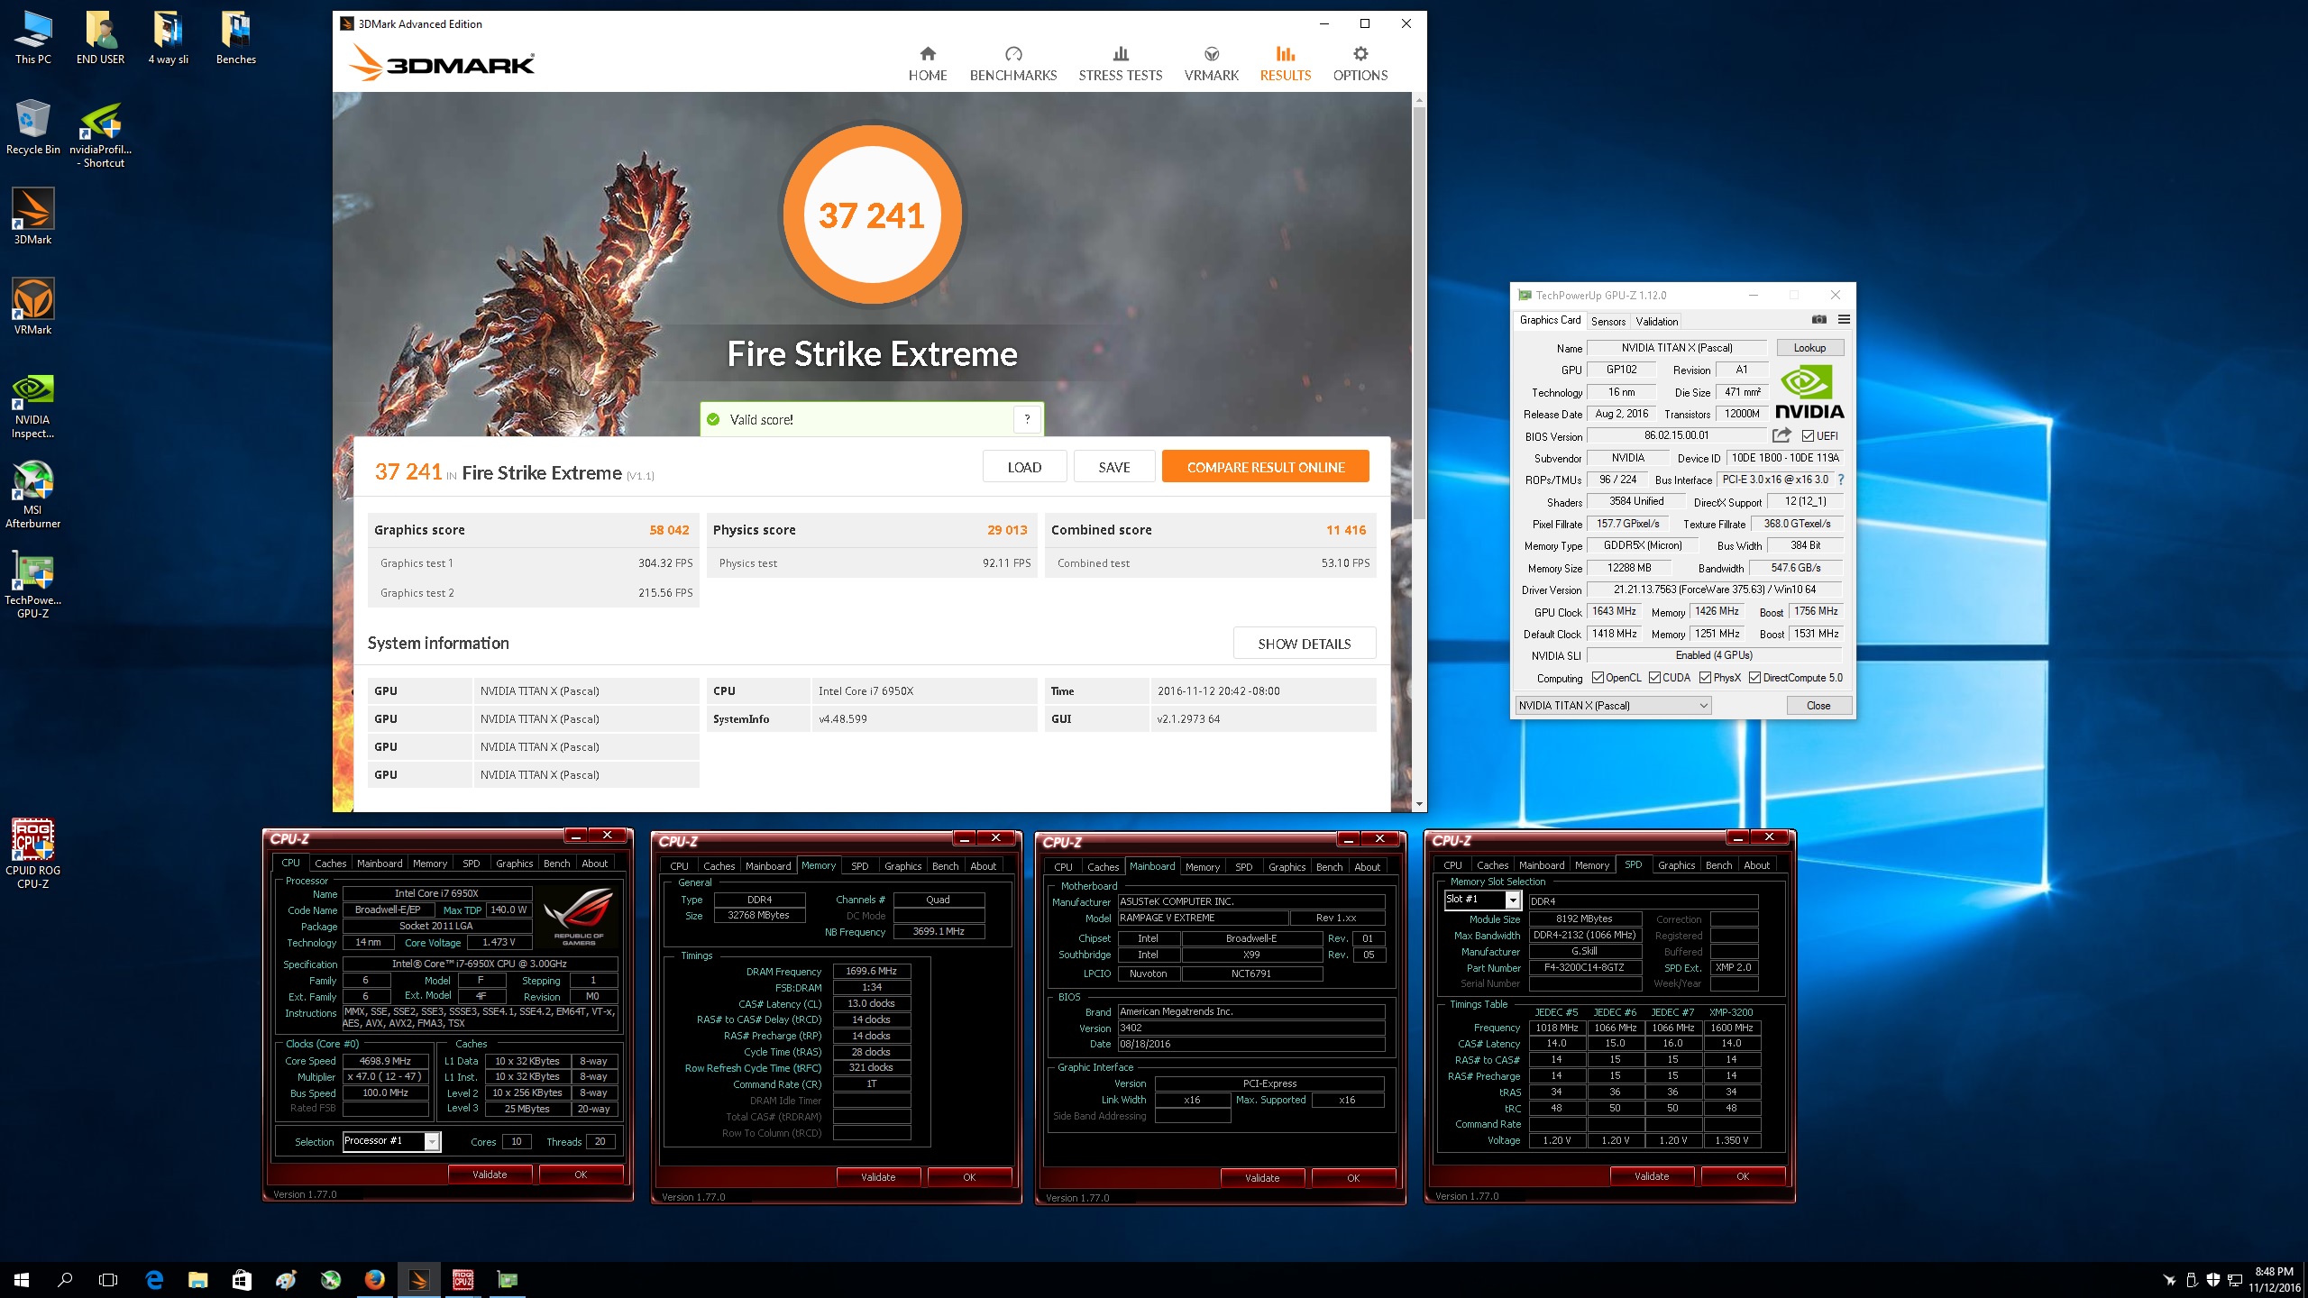Click Validate in CPU-Z Memory window

[x=878, y=1177]
